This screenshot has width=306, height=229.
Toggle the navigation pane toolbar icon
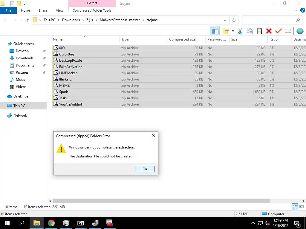(215, 31)
